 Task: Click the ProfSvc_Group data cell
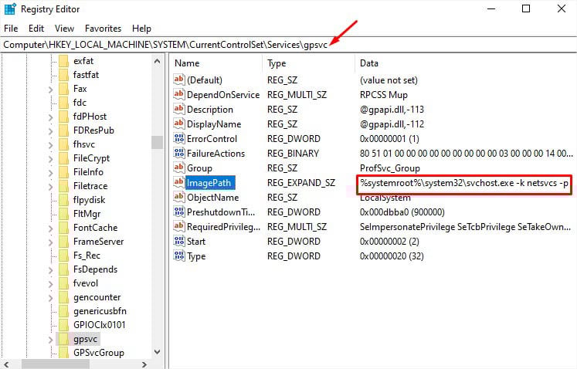pos(390,168)
